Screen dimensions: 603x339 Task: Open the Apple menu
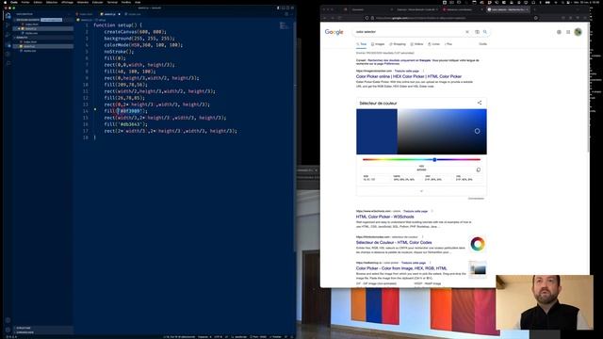(5, 2)
